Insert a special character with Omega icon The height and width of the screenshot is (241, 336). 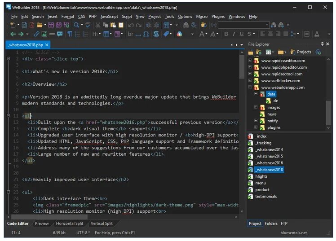click(x=146, y=34)
